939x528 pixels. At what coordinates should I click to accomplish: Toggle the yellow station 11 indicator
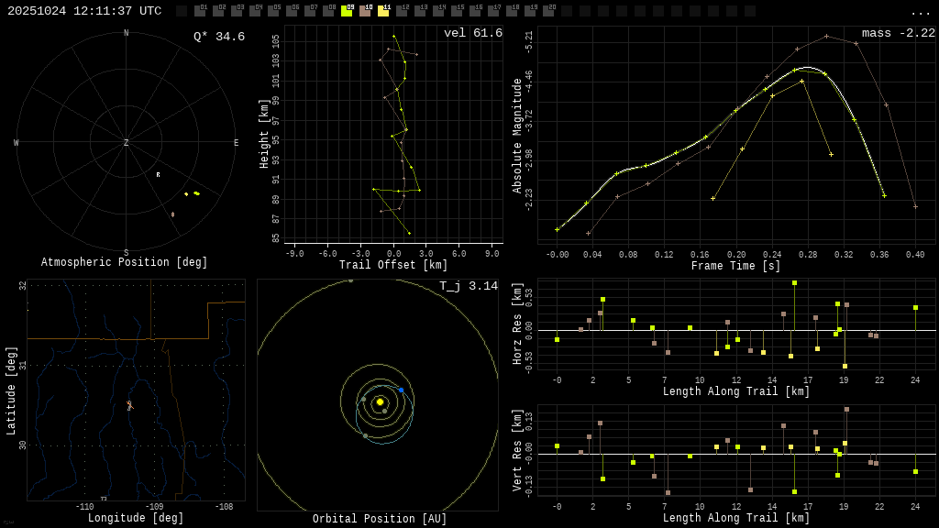(383, 11)
